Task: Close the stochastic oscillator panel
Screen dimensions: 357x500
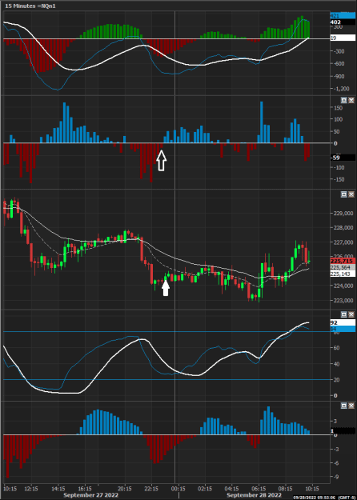Action: point(351,314)
